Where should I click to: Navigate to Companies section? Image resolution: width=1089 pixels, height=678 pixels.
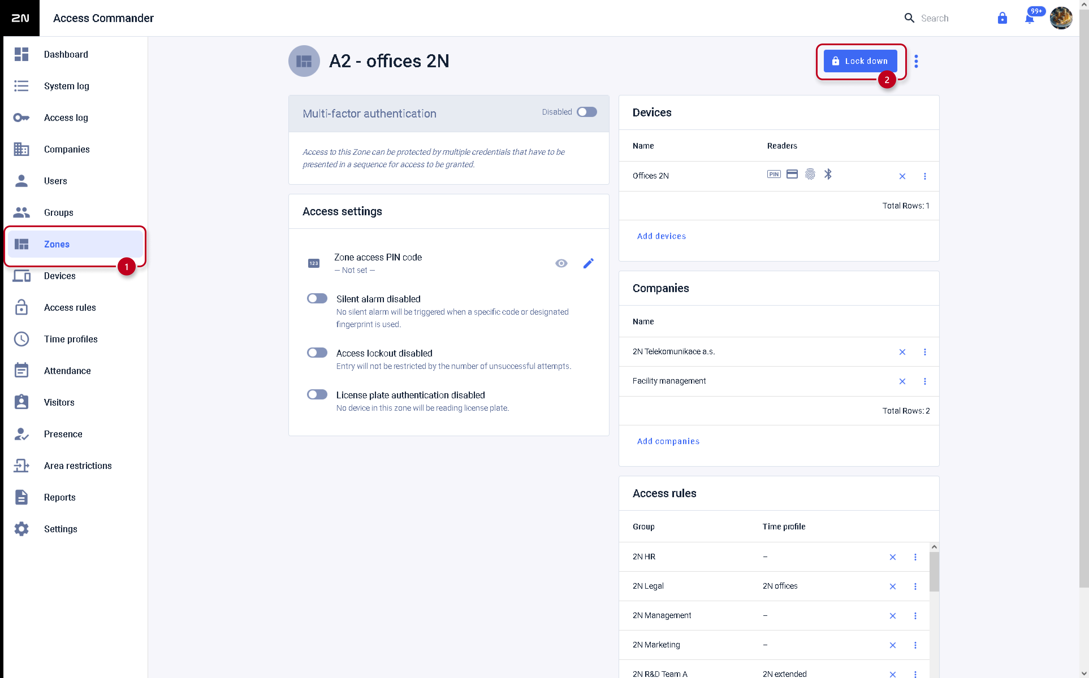coord(75,149)
